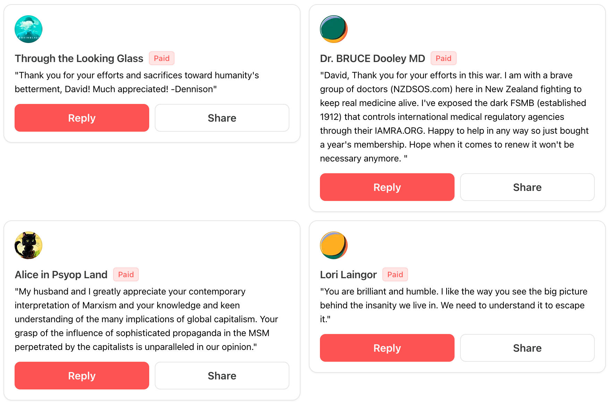The height and width of the screenshot is (404, 610).
Task: Reply to Through the Looking Glass
Action: pyautogui.click(x=82, y=118)
